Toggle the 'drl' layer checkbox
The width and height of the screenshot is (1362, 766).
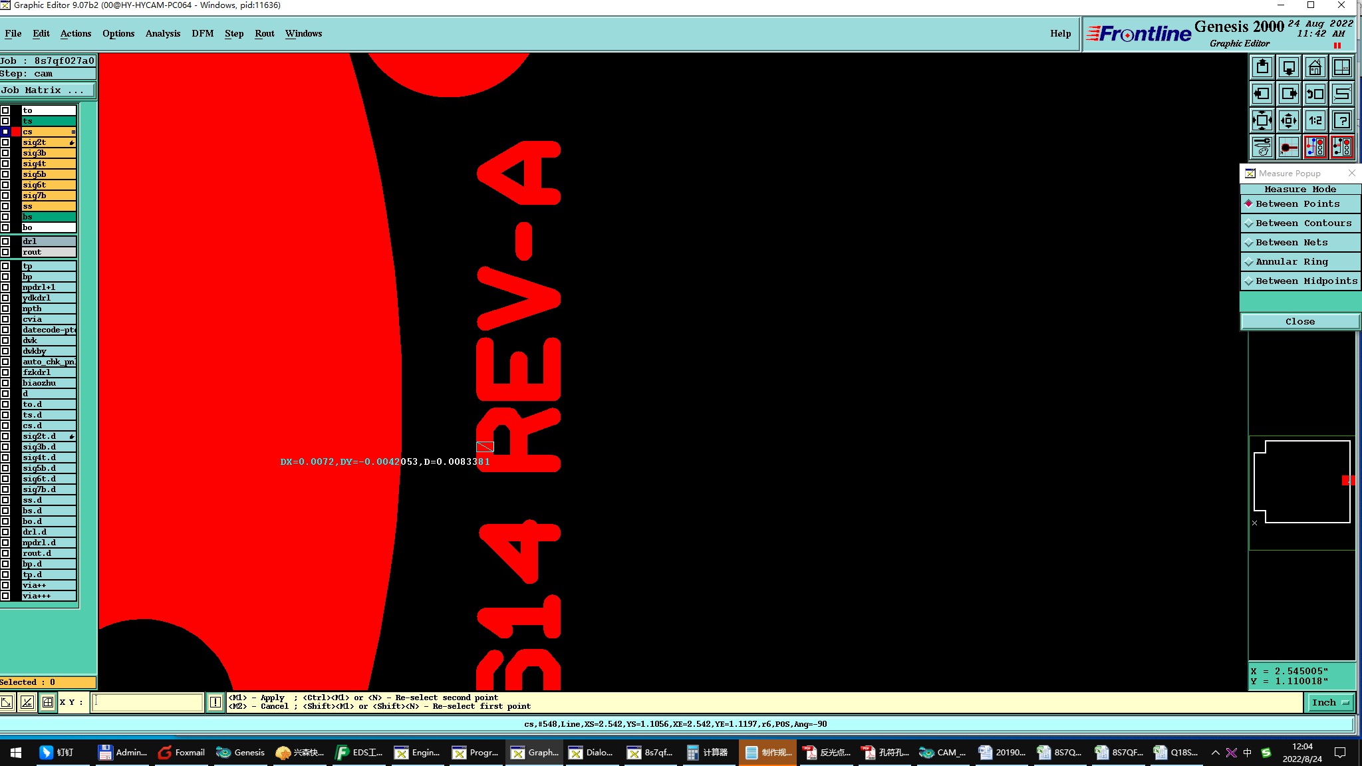[5, 241]
